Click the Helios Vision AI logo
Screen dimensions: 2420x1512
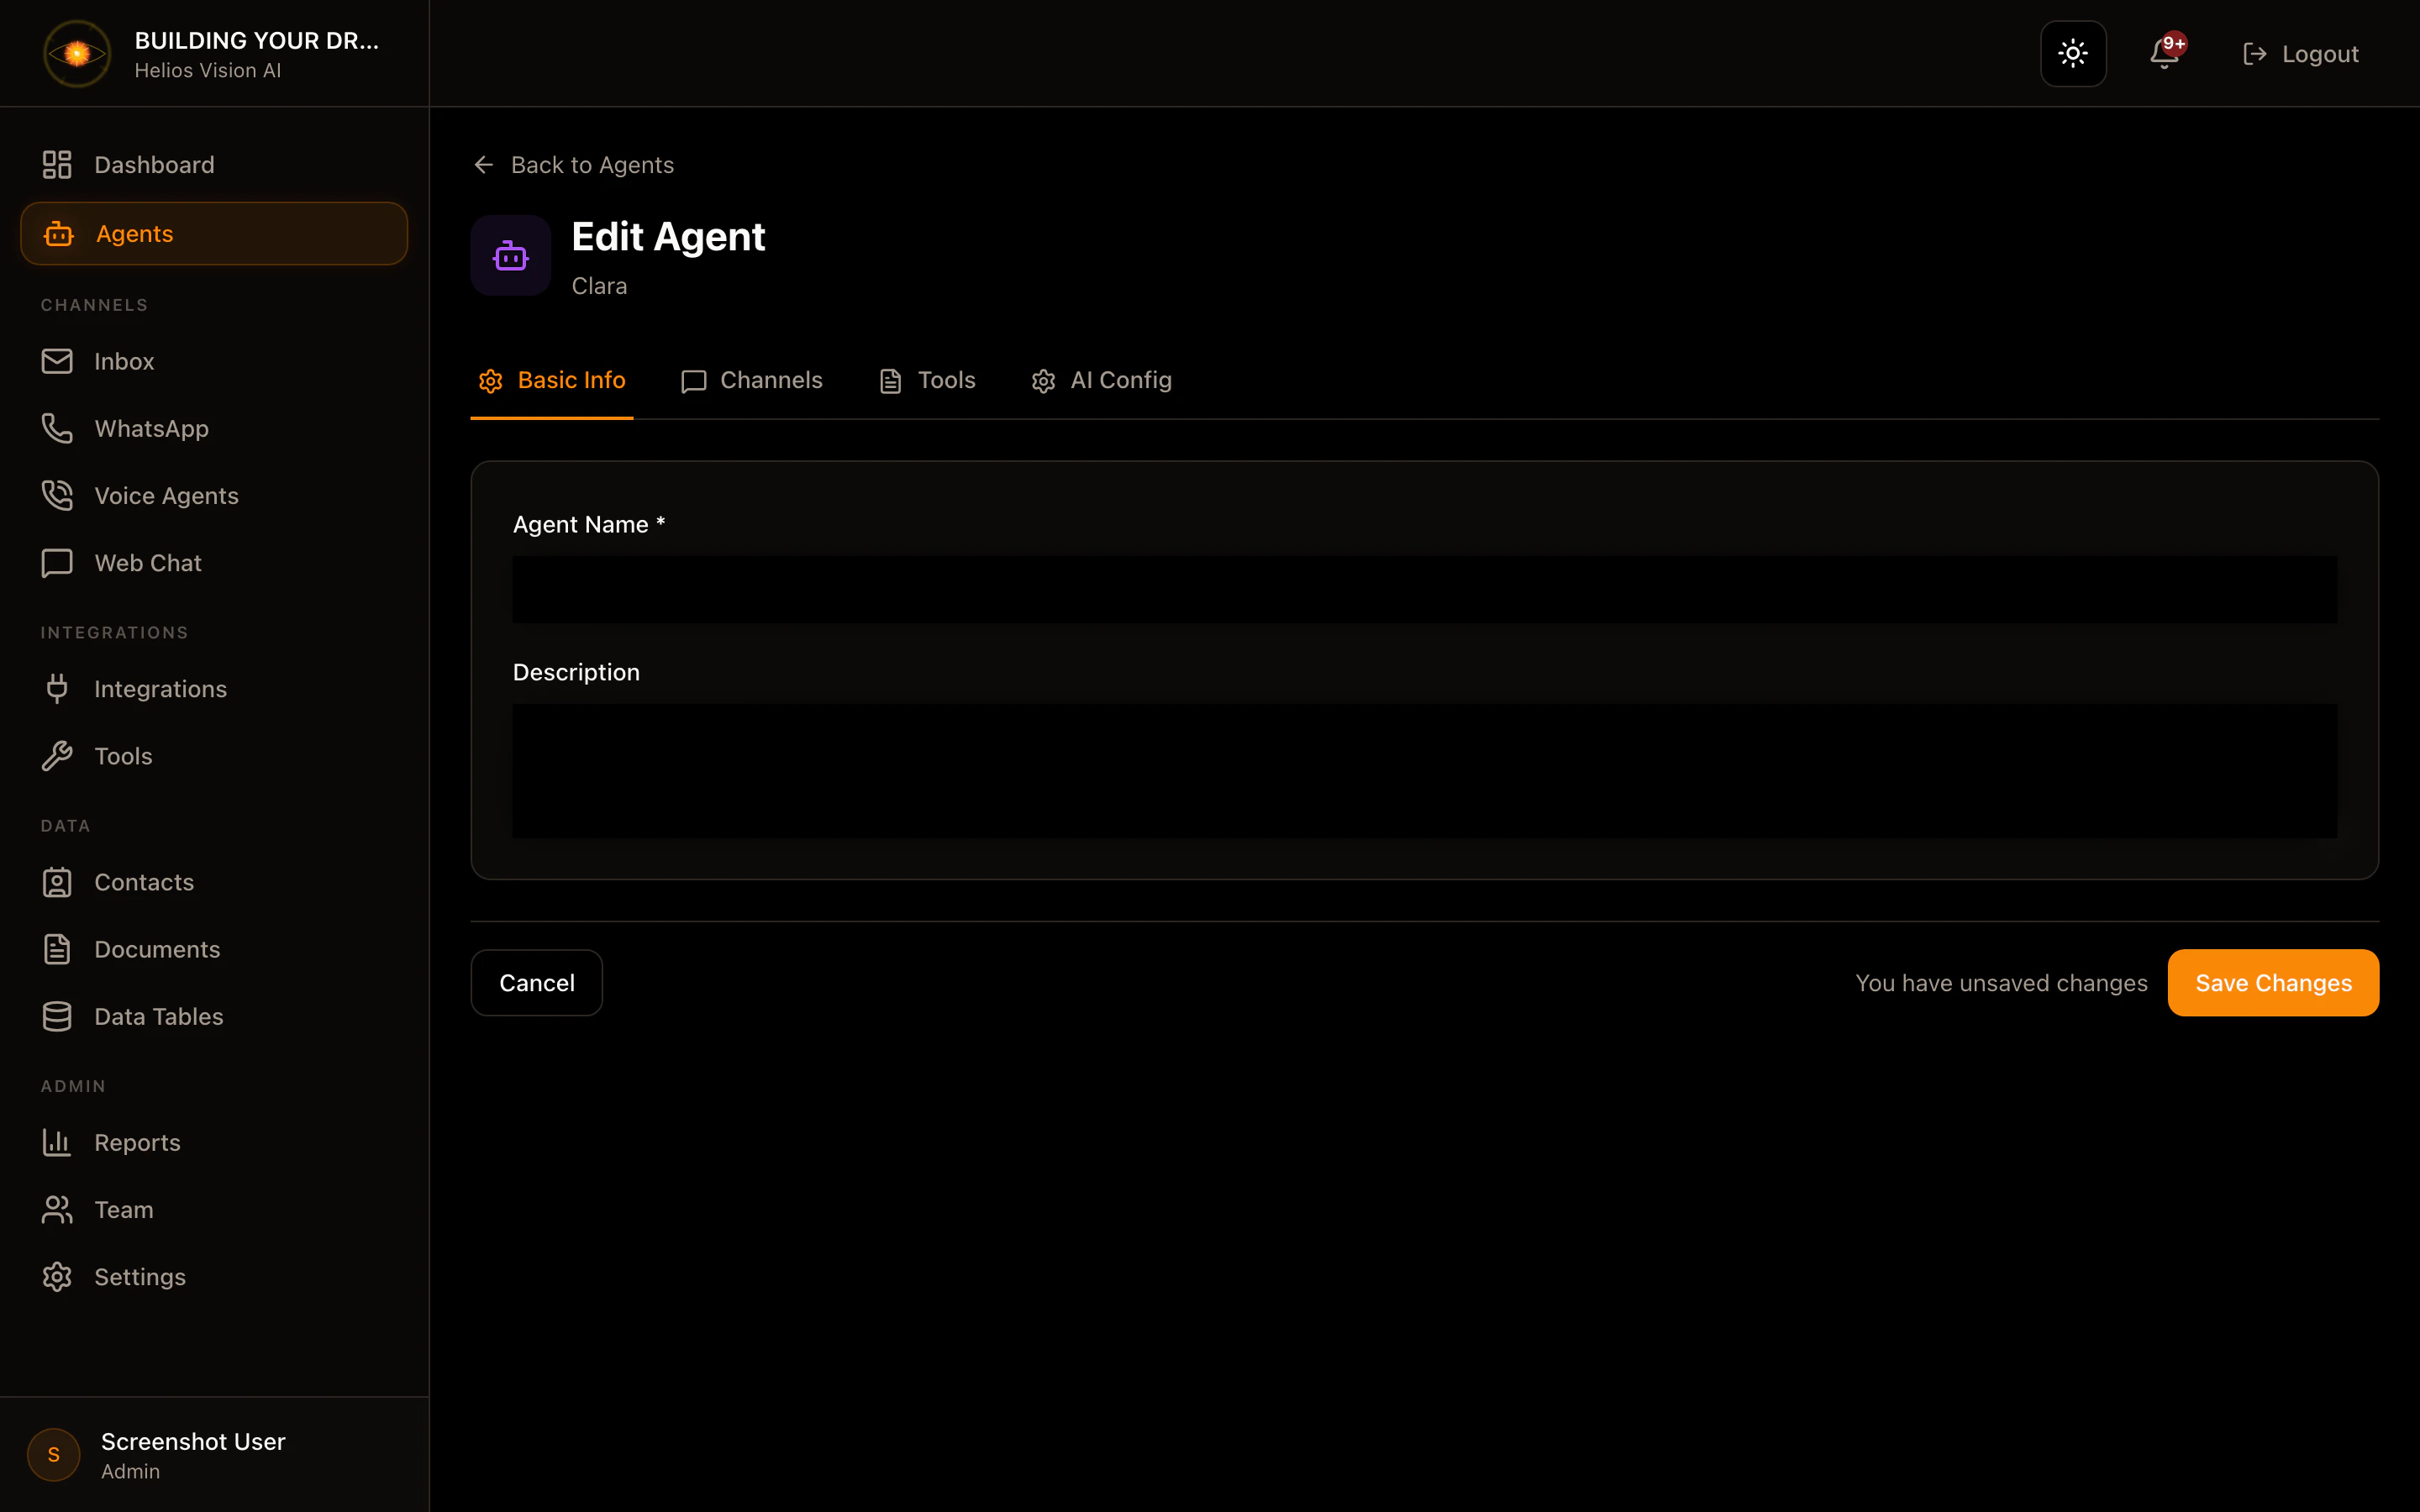76,53
